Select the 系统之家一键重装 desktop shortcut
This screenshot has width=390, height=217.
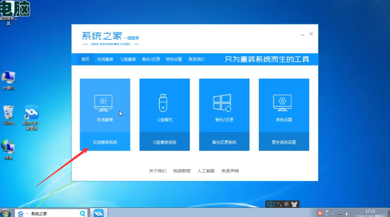click(32, 117)
